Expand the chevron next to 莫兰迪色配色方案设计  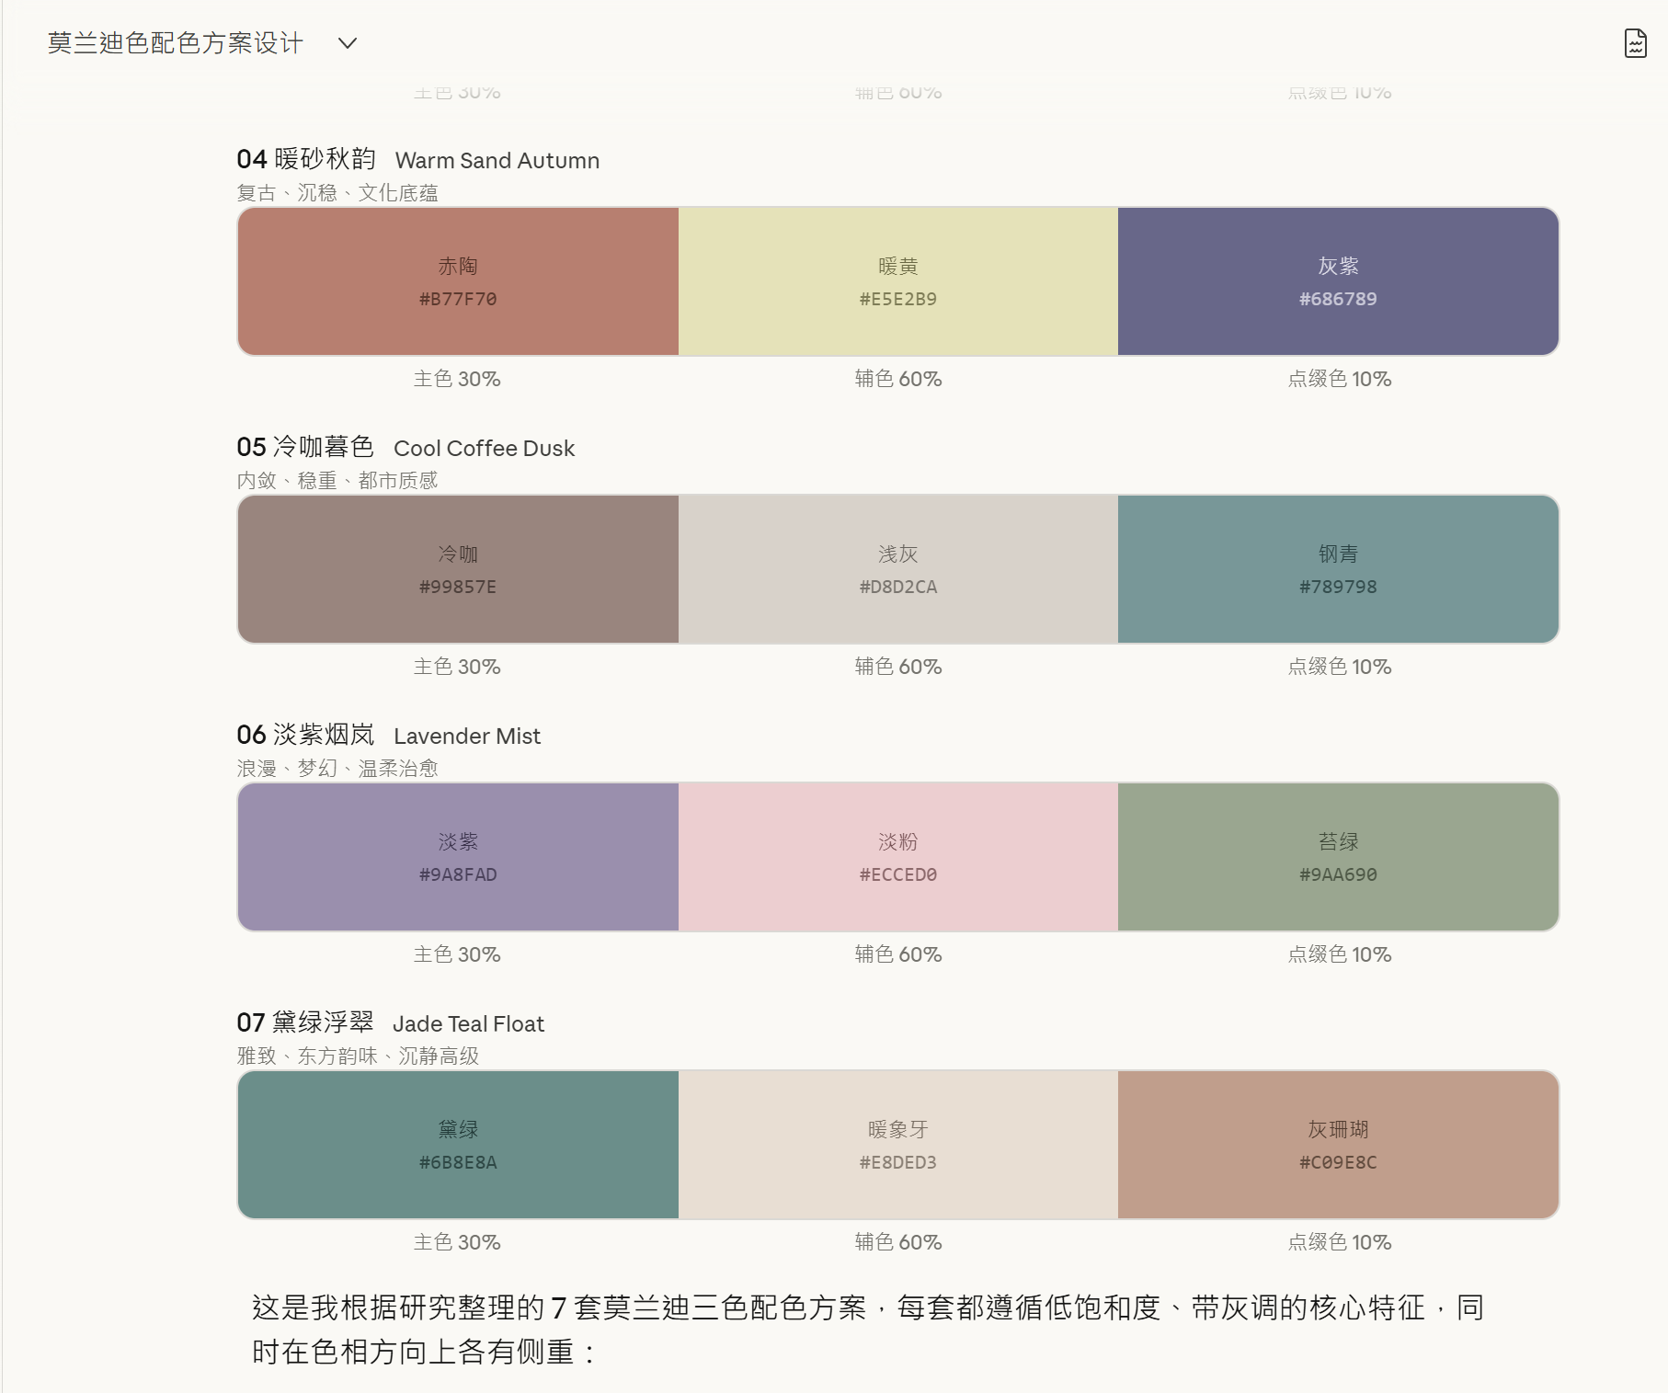click(347, 43)
